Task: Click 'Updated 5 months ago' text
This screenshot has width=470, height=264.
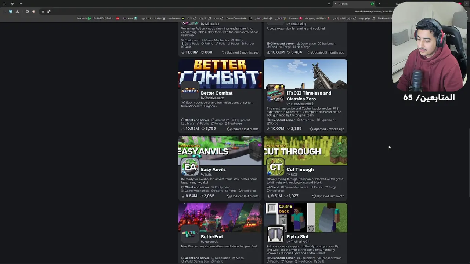Action: point(326,52)
